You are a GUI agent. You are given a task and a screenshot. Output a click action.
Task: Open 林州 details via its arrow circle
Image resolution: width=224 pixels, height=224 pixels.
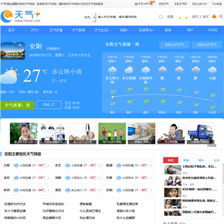[x=49, y=190]
